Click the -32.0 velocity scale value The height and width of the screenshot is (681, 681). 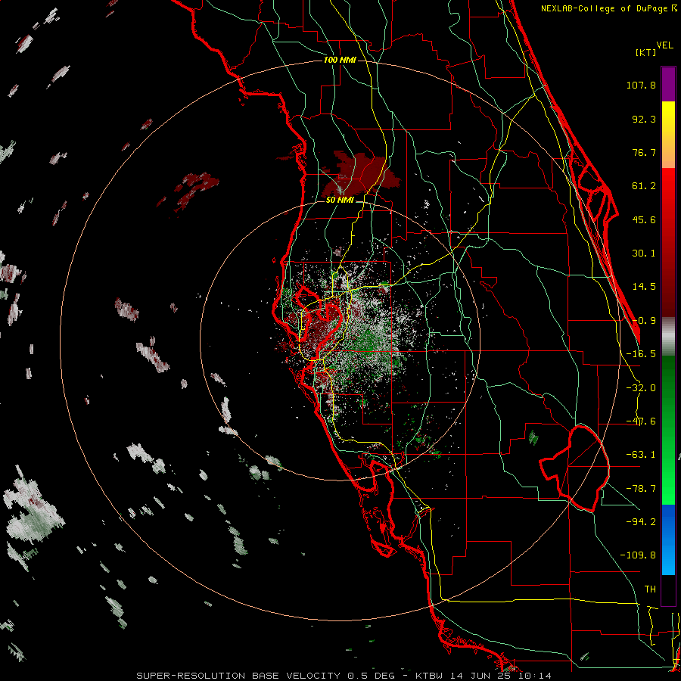tap(641, 388)
